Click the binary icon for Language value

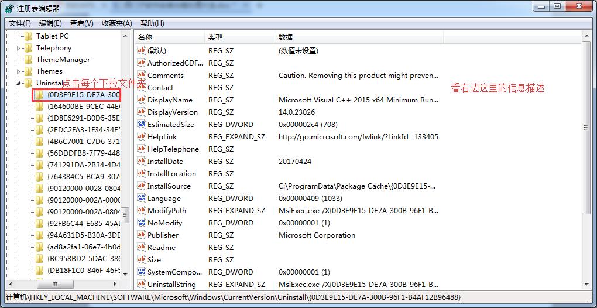[x=142, y=198]
